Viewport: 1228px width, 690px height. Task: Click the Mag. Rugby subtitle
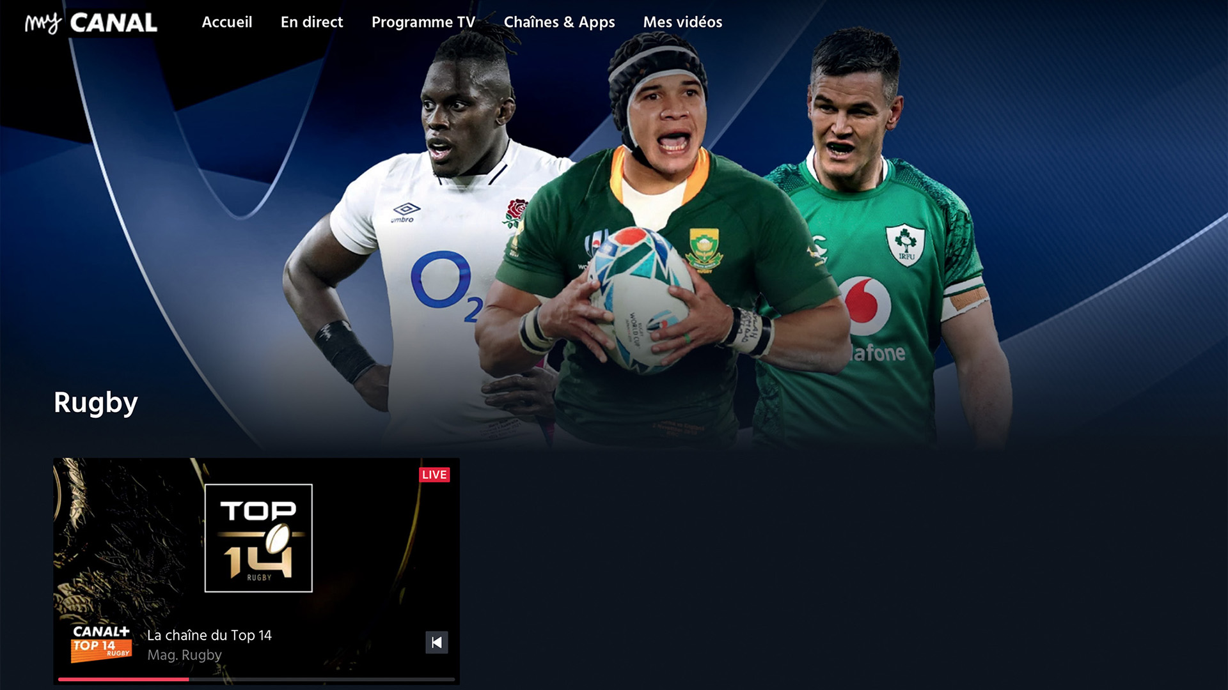point(184,655)
